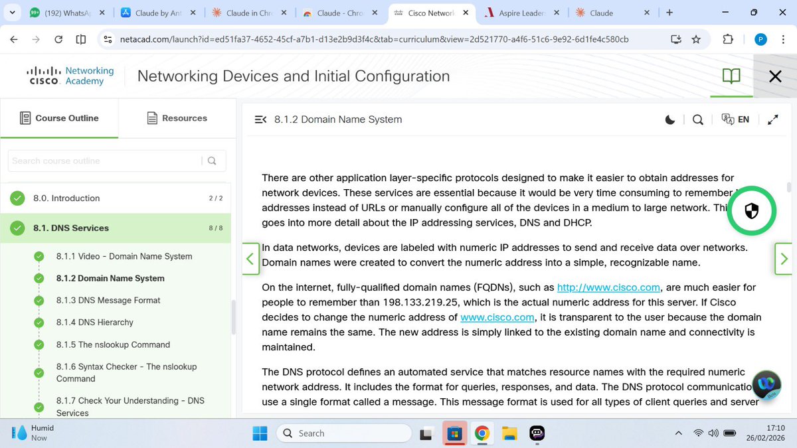Click the course outline scrollbar
The height and width of the screenshot is (448, 797).
[233, 317]
